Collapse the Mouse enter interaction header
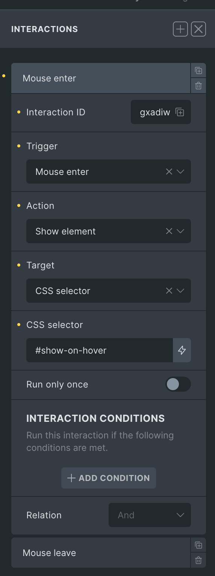Viewport: 215px width, 576px height. (101, 78)
